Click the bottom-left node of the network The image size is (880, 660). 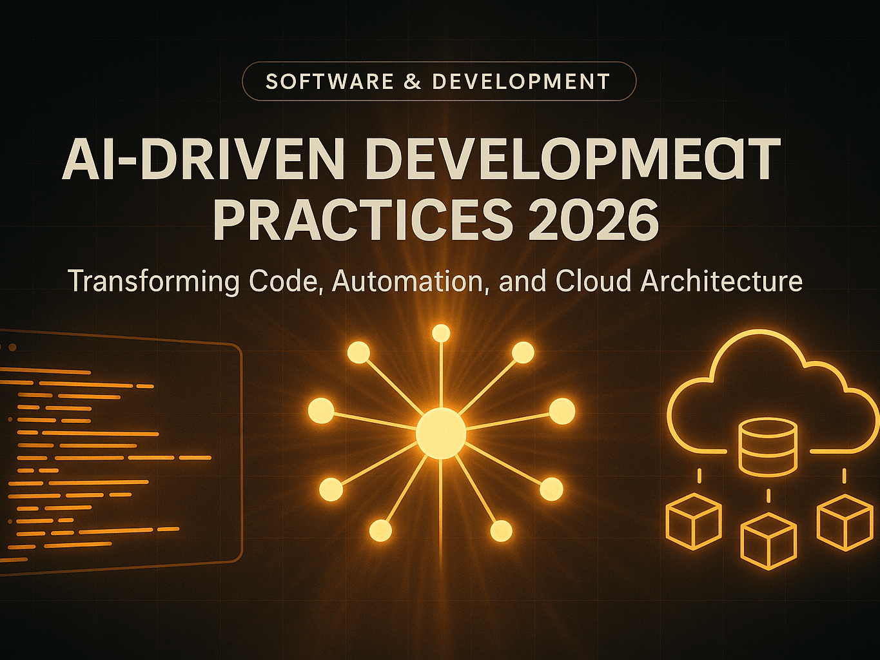click(380, 530)
